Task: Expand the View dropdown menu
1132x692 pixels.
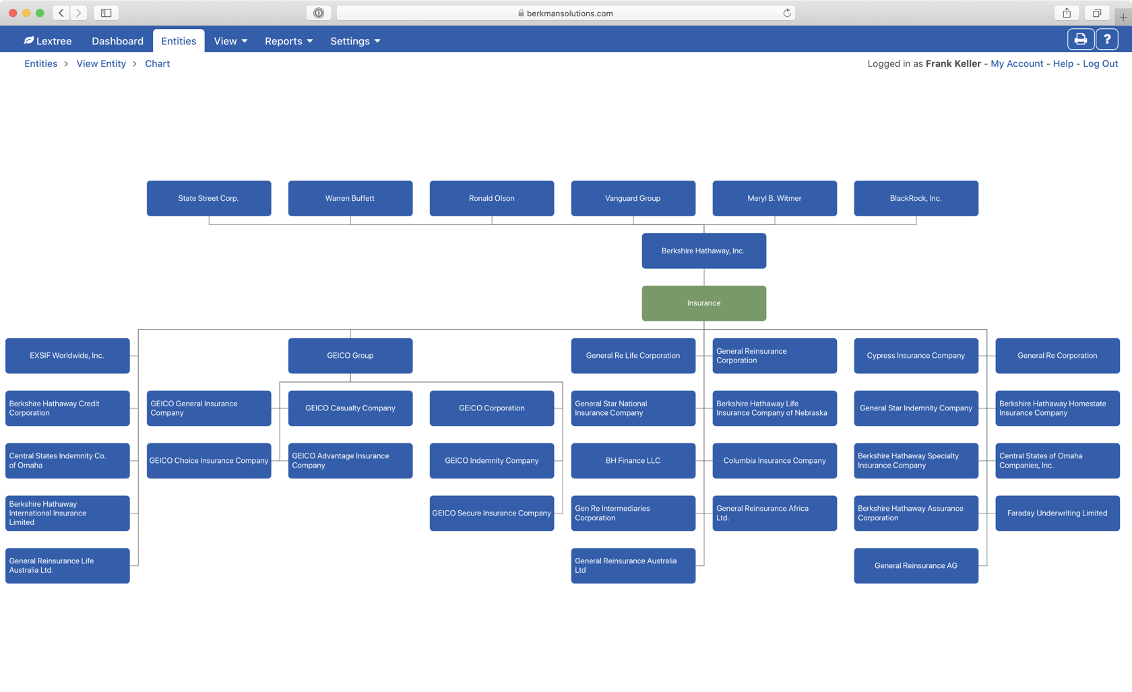Action: [x=230, y=41]
